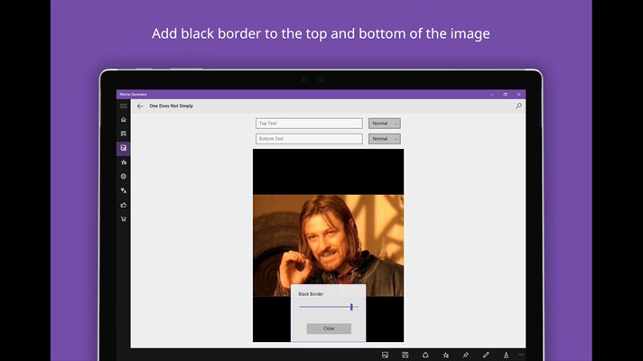Click the search magnifier icon

[518, 106]
